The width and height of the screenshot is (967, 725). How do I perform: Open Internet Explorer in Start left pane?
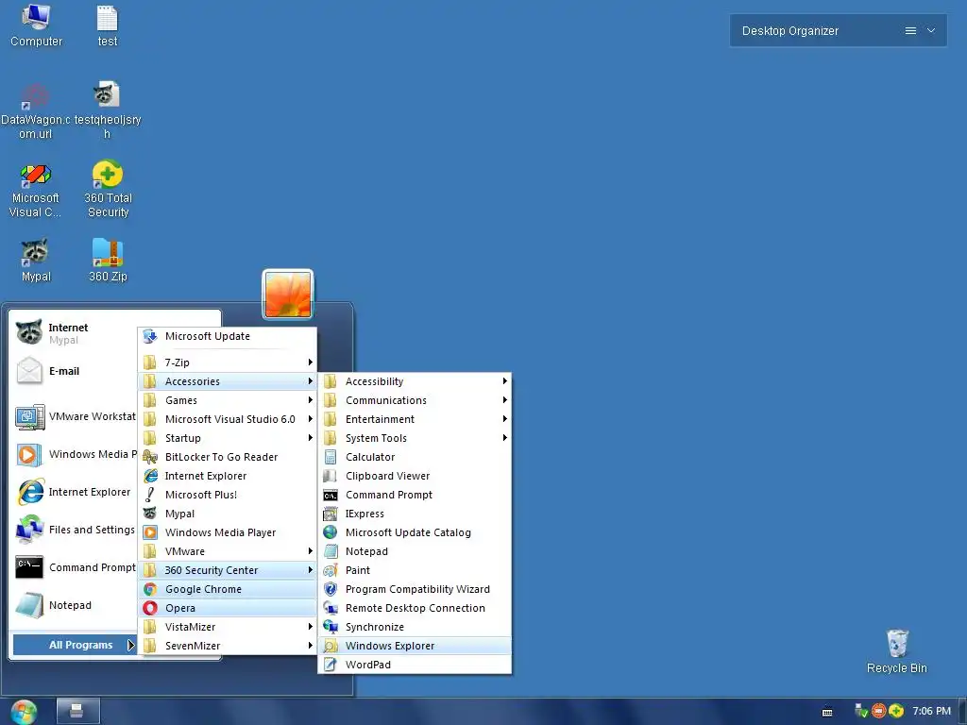pos(76,492)
